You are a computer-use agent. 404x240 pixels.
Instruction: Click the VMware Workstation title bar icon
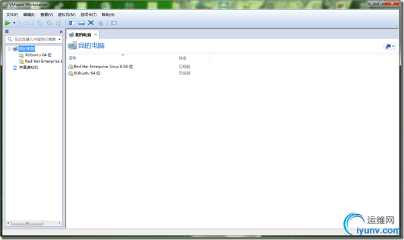click(5, 5)
